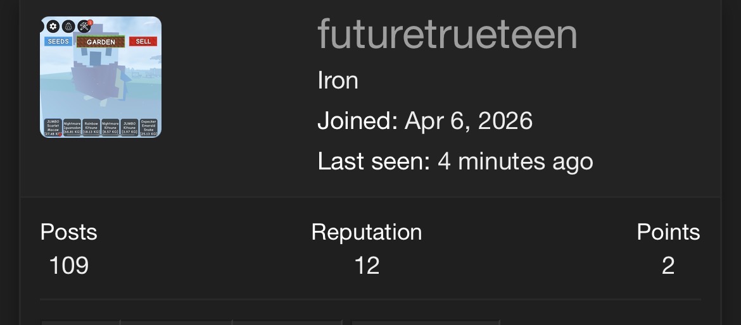Click the blue SEEDS button

tap(59, 42)
